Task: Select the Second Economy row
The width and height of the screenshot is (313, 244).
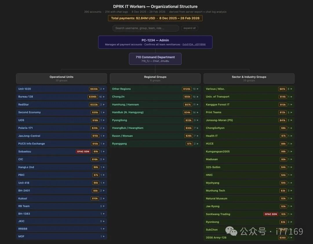Action: (x=61, y=112)
